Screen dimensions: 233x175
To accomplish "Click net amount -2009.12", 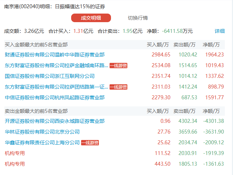I will tap(213, 142).
